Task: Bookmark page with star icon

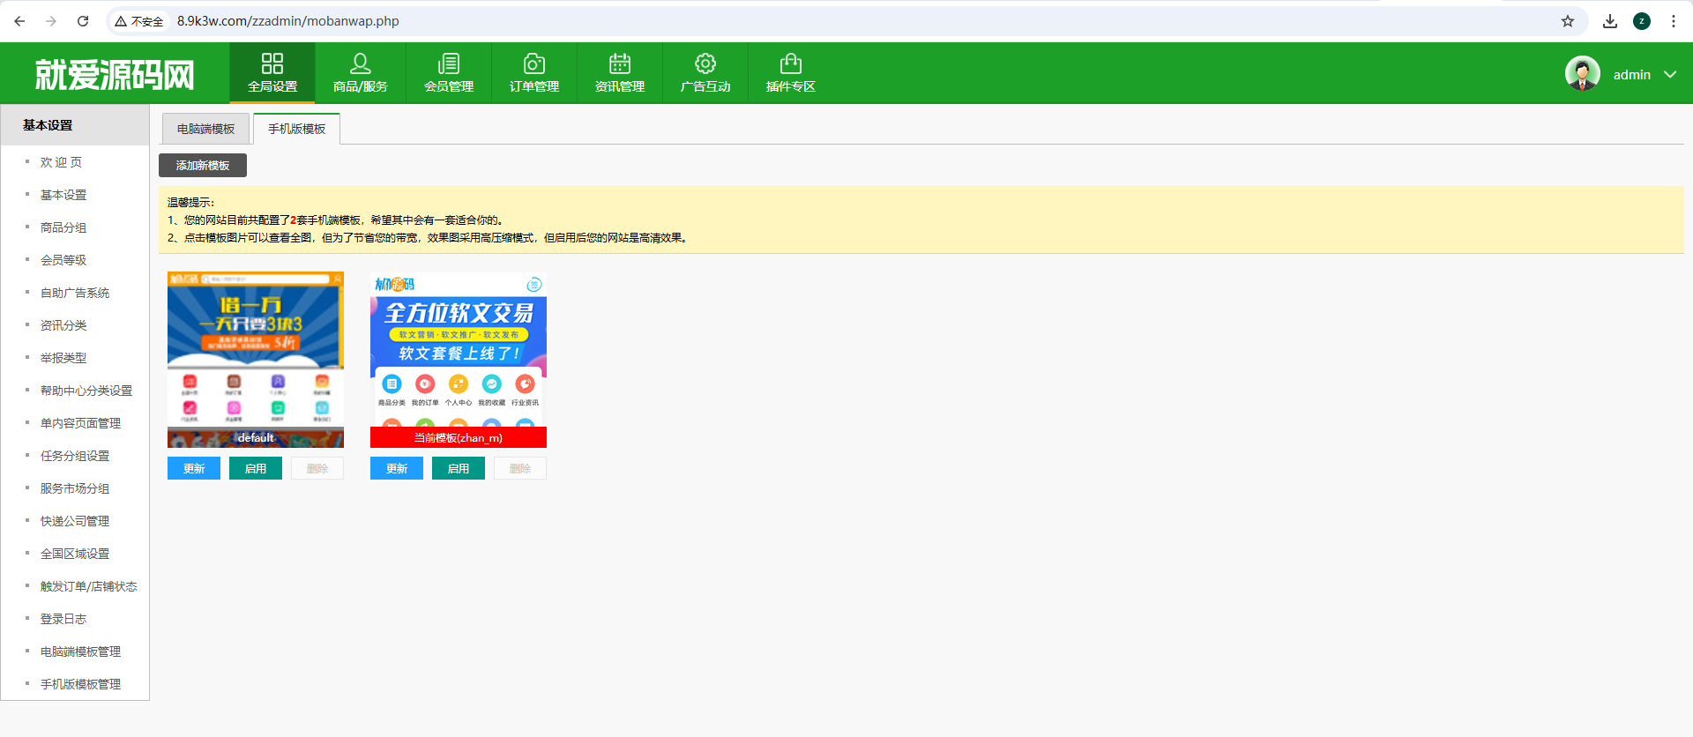Action: 1568,21
